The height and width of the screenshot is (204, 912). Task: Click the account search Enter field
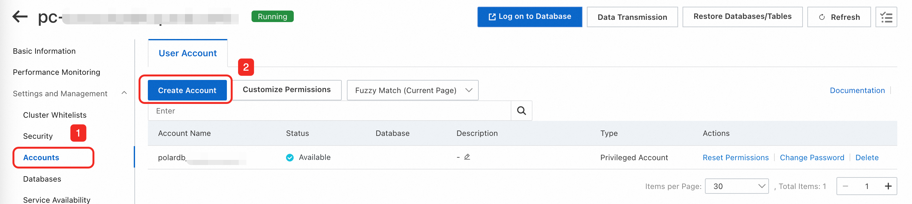(x=329, y=111)
